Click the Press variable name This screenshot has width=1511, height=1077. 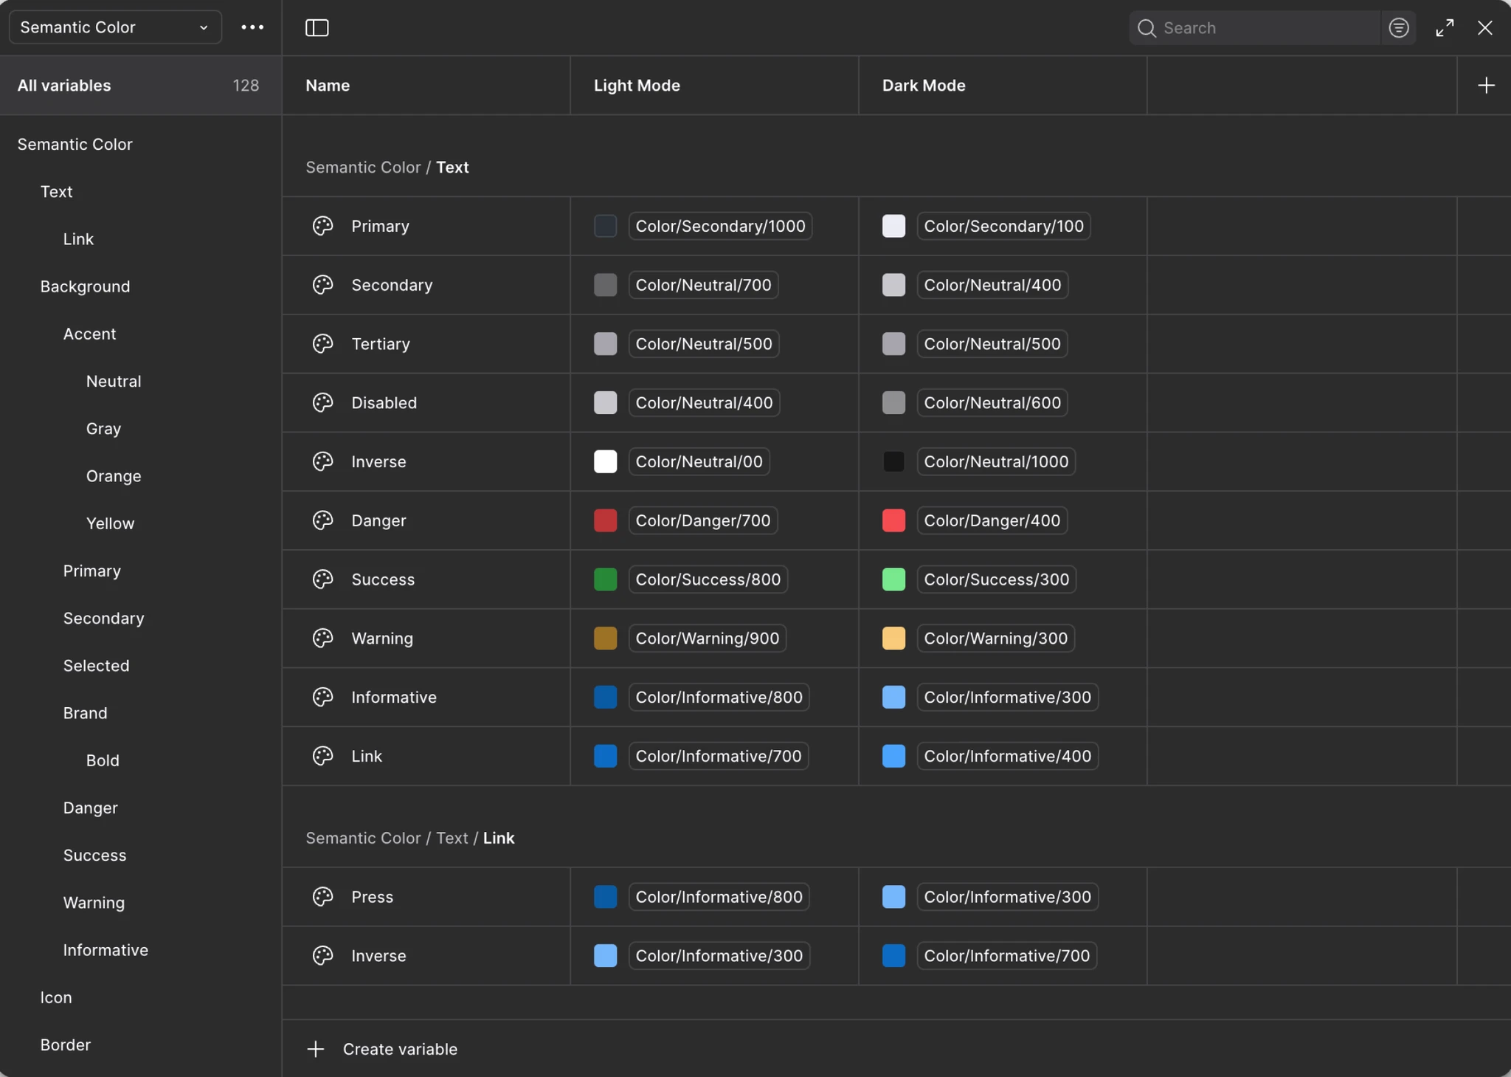373,897
